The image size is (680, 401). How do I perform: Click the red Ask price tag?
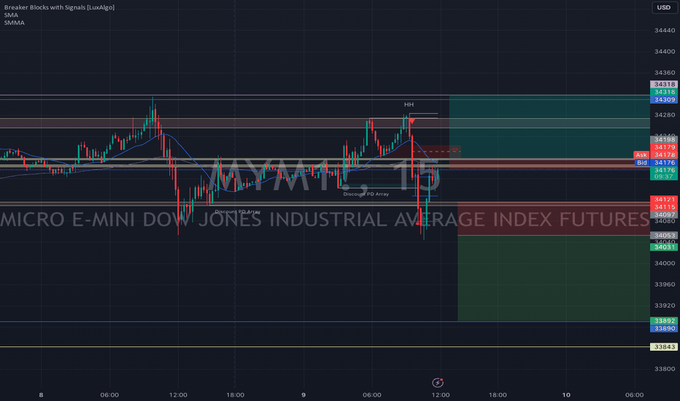tap(641, 155)
